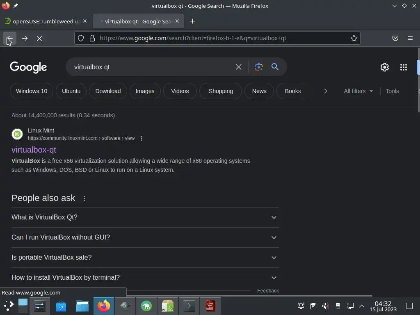This screenshot has width=420, height=315.
Task: Open Firefox task in the taskbar
Action: point(104,306)
